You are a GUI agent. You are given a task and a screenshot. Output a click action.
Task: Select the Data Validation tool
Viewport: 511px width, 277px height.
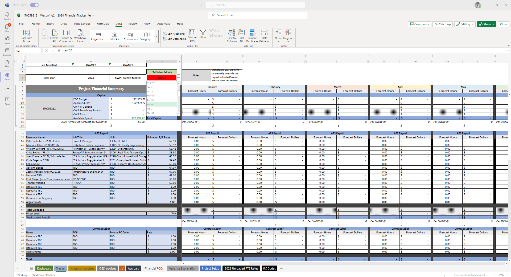point(265,36)
